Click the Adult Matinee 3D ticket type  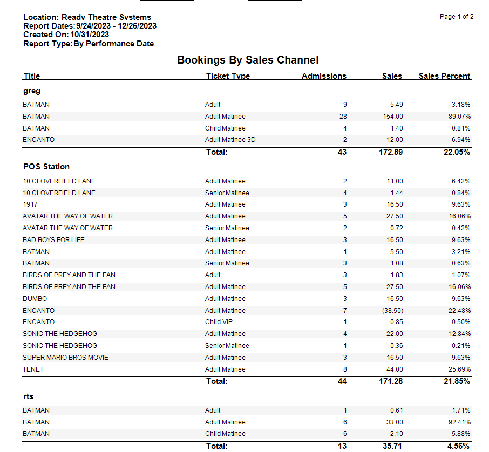pos(230,140)
